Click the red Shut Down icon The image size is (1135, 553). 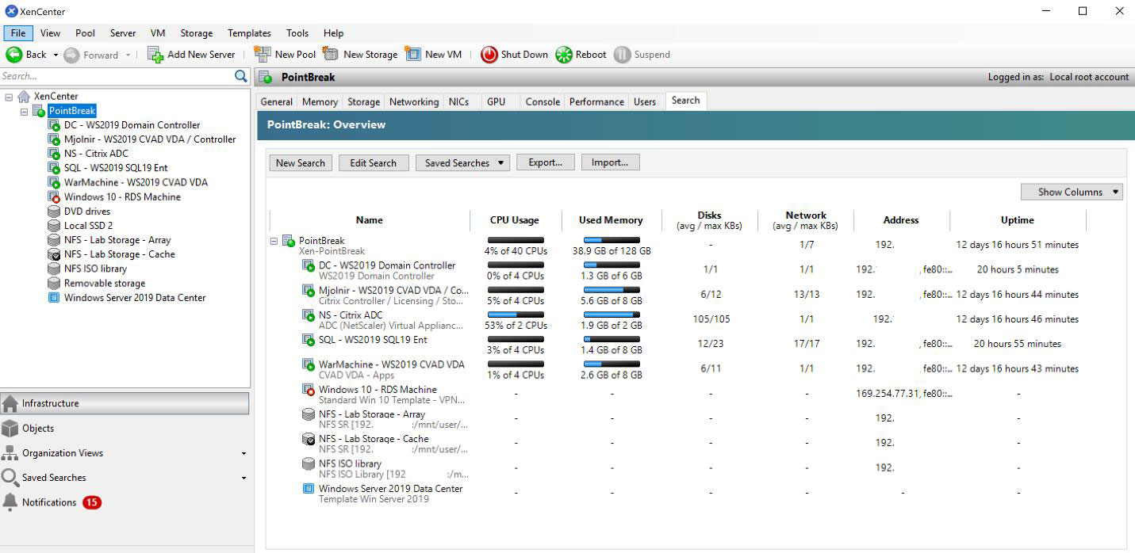(489, 55)
